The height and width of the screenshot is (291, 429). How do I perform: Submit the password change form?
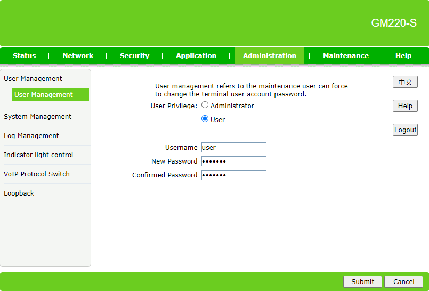point(363,282)
